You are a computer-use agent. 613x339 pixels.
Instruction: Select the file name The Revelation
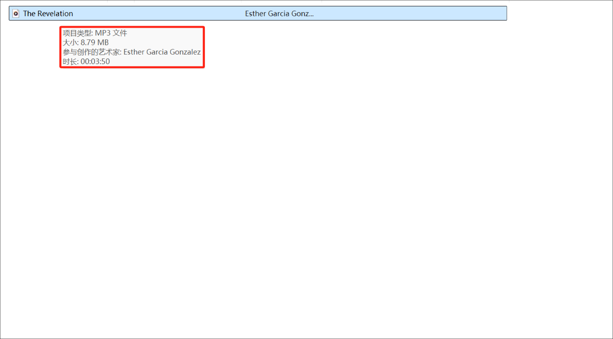(x=48, y=13)
